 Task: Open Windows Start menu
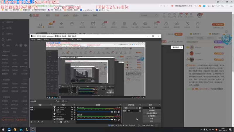tap(3, 130)
